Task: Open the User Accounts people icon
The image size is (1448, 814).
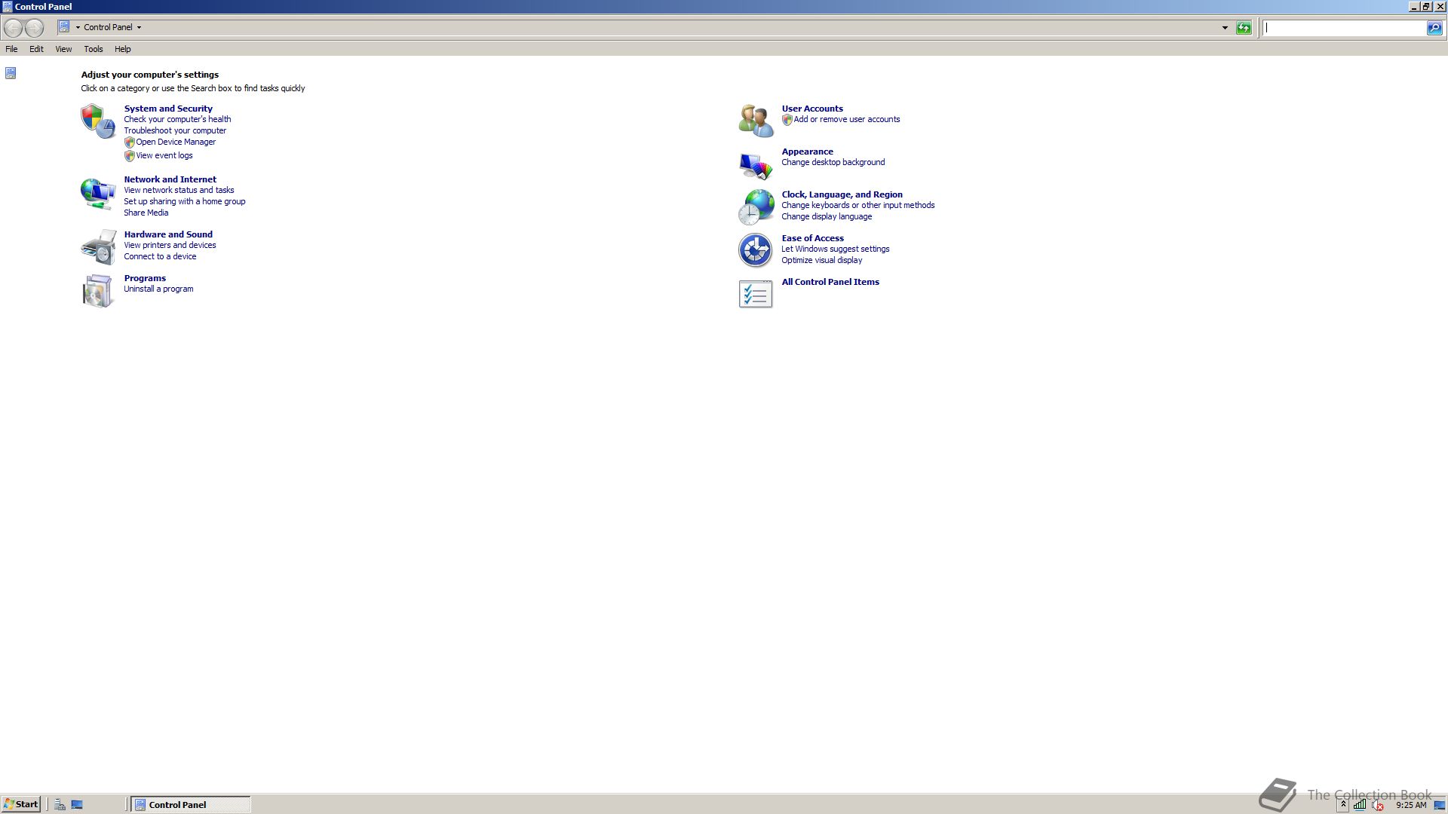Action: 756,121
